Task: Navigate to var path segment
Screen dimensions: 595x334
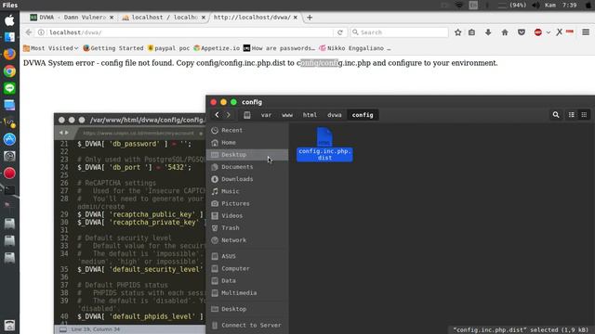Action: [x=266, y=115]
